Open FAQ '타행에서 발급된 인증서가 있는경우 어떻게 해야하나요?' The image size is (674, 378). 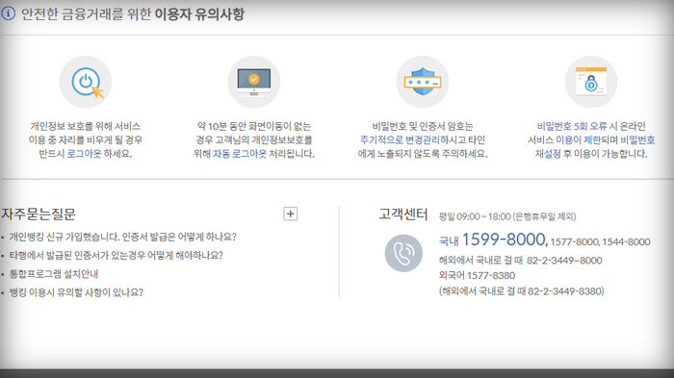[117, 255]
